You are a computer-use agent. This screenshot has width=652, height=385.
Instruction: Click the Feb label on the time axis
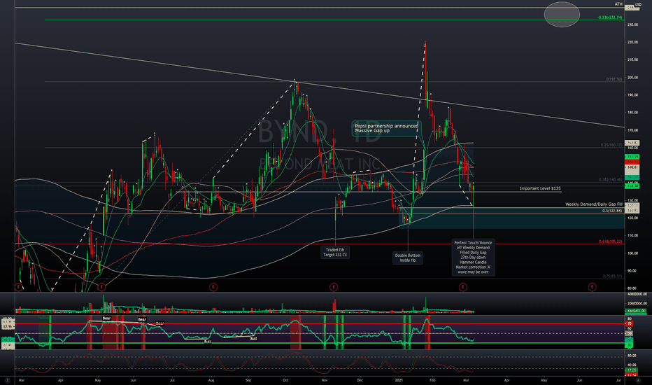tap(432, 380)
